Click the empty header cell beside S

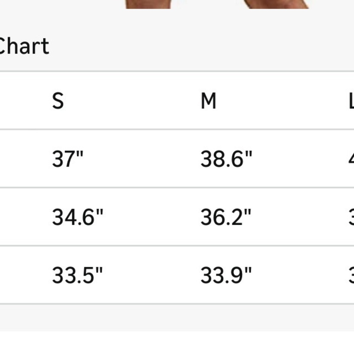[x=23, y=101]
